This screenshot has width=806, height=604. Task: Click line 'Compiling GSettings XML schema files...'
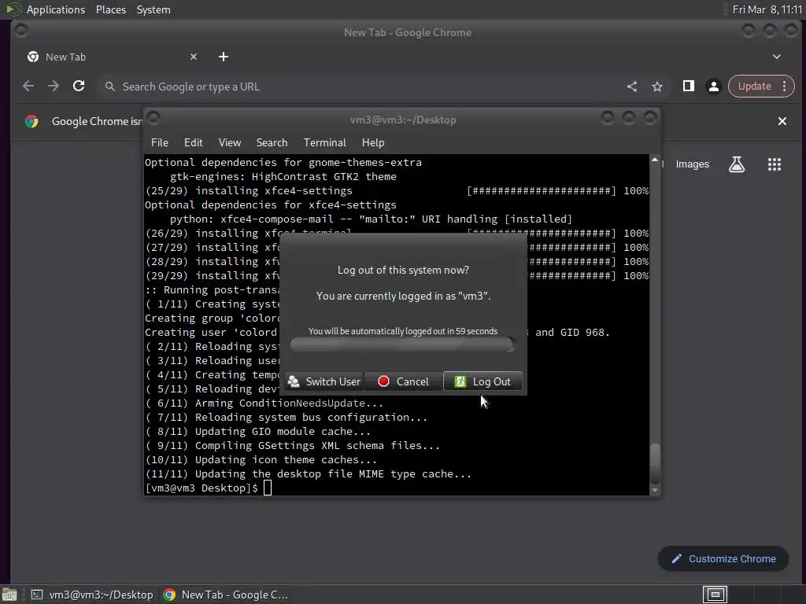pyautogui.click(x=293, y=445)
